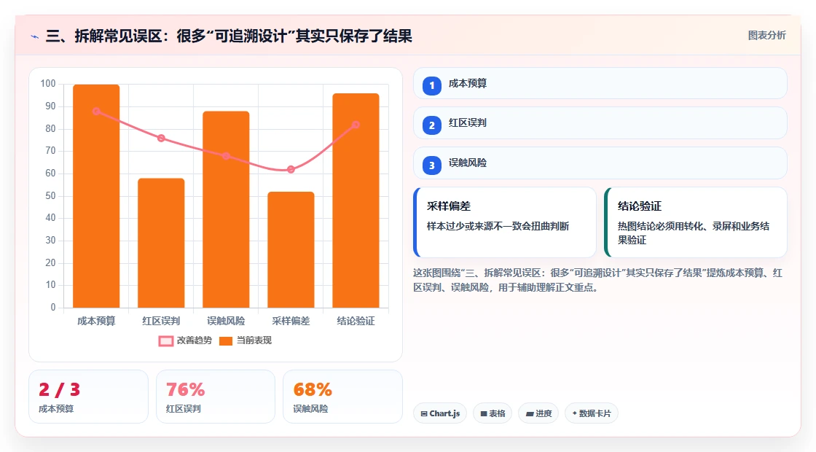Click the trend line point above 采样偏差

291,169
